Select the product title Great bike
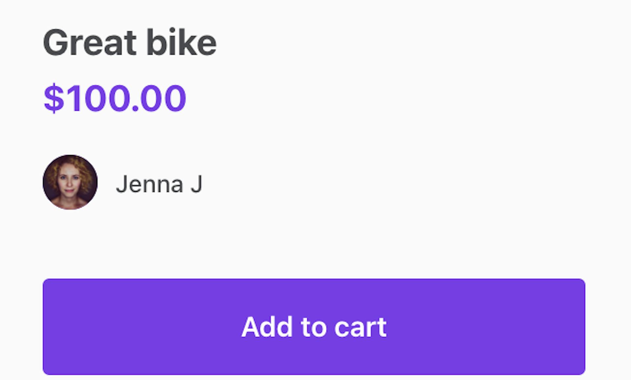This screenshot has height=380, width=631. coord(130,42)
